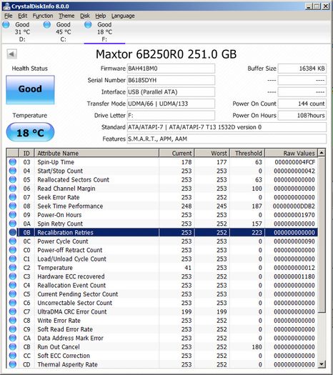333x375 pixels.
Task: Click the status orb of Seek Error Rate
Action: (x=13, y=197)
